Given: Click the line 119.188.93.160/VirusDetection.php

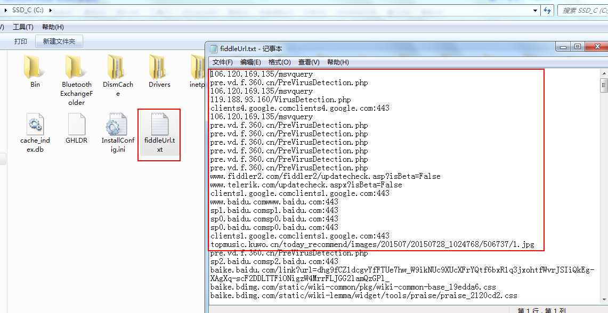Looking at the screenshot, I should pyautogui.click(x=280, y=100).
